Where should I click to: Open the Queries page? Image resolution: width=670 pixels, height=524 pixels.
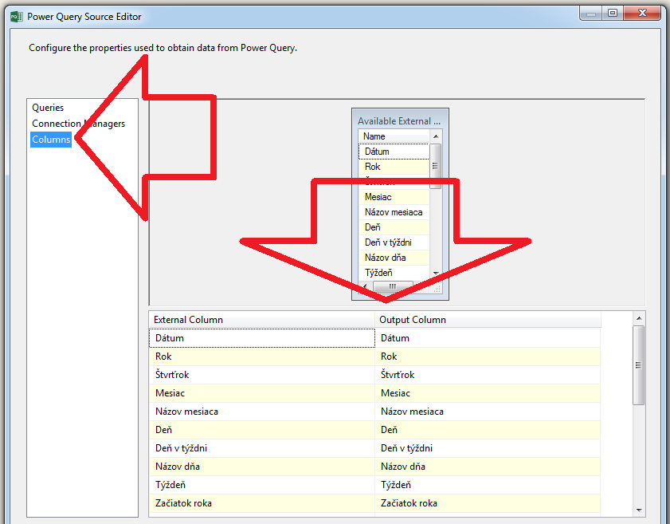pyautogui.click(x=48, y=108)
